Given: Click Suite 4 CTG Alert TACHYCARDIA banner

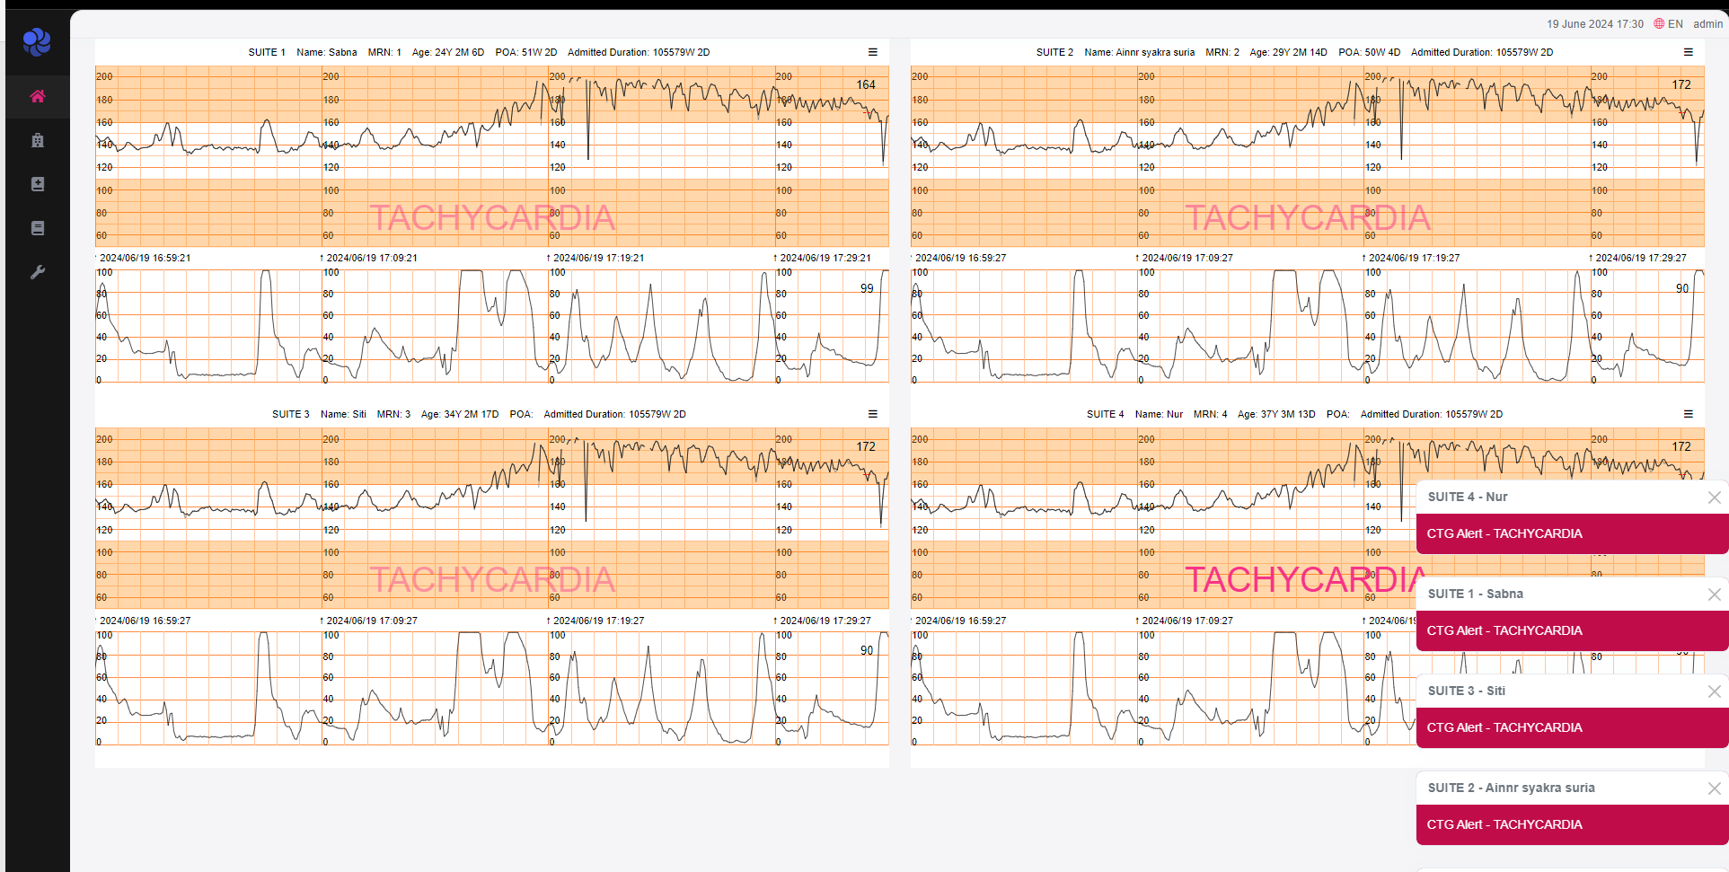Looking at the screenshot, I should click(x=1572, y=533).
